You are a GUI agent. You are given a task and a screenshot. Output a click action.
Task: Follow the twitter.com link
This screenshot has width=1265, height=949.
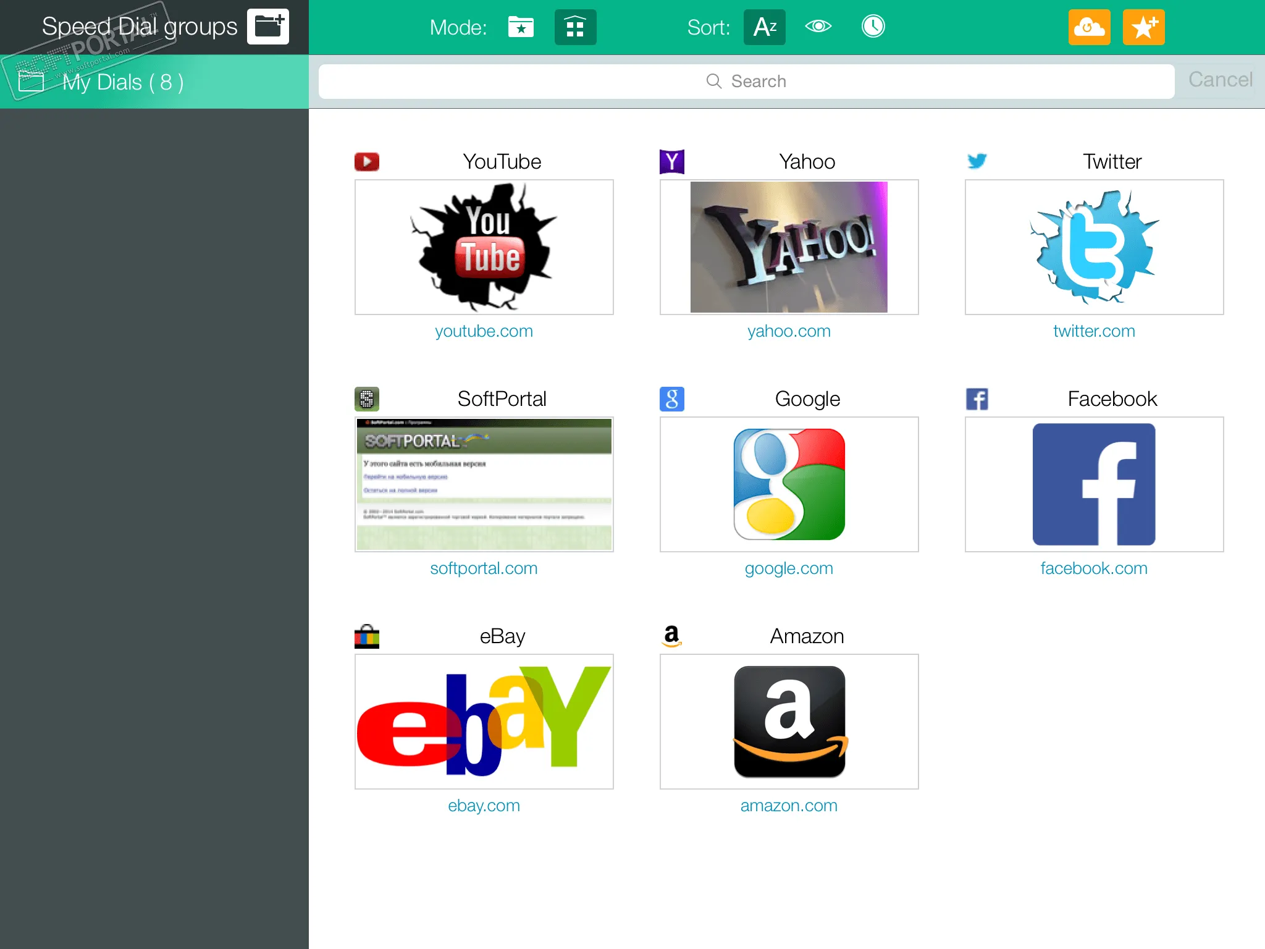point(1095,331)
